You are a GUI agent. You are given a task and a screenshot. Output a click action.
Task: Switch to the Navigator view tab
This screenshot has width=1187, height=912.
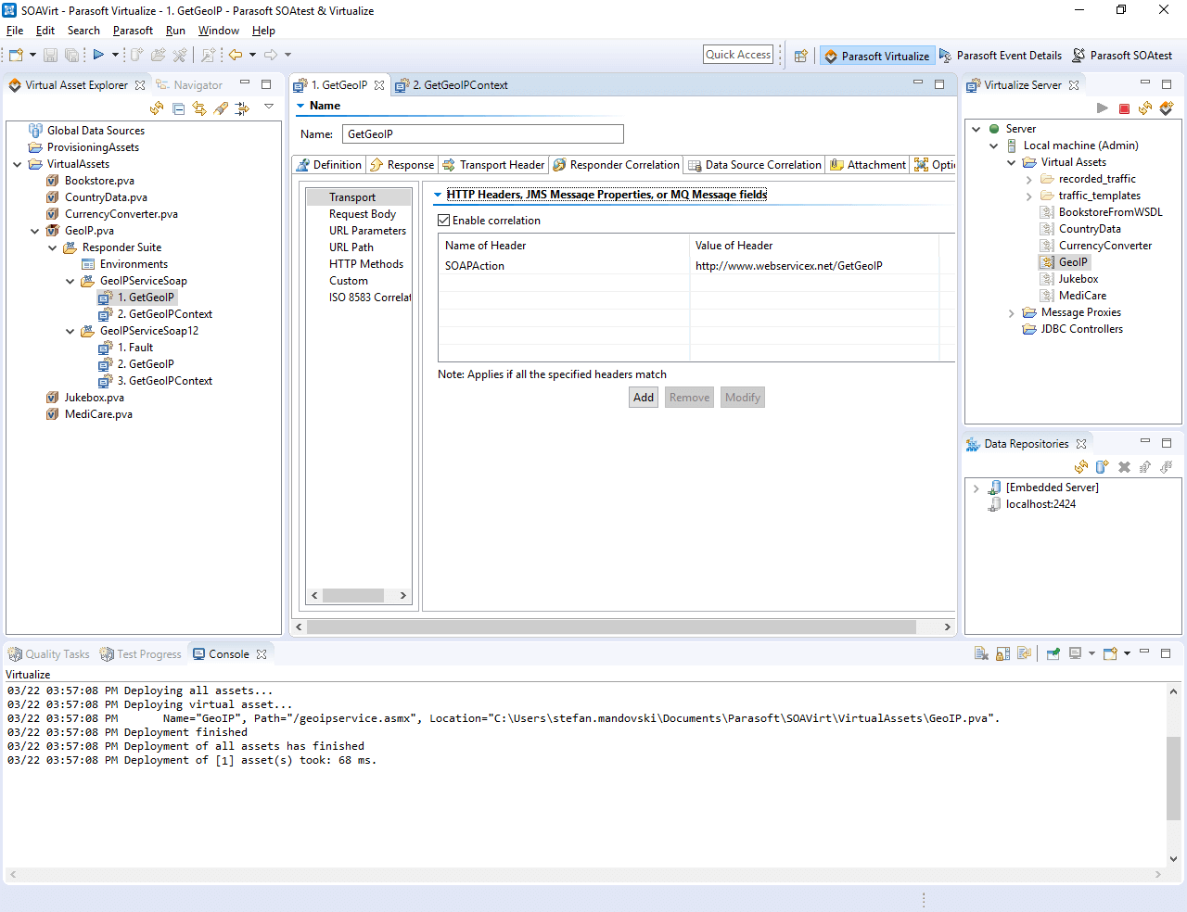point(189,85)
